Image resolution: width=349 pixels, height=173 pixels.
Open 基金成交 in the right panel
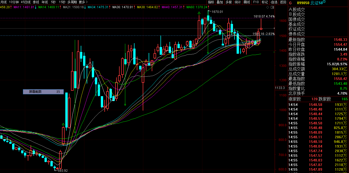pos(297,24)
